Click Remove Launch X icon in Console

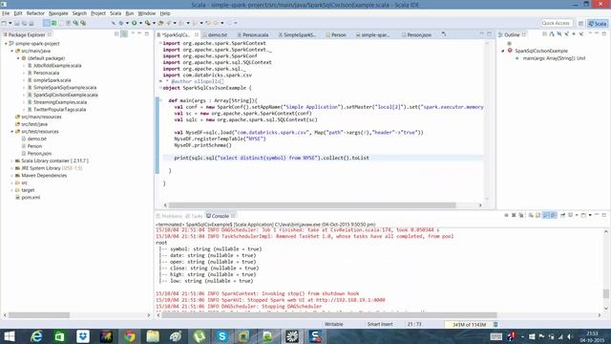click(514, 215)
